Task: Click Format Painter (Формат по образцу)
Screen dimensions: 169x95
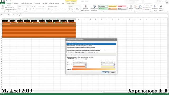Action: pos(11,10)
